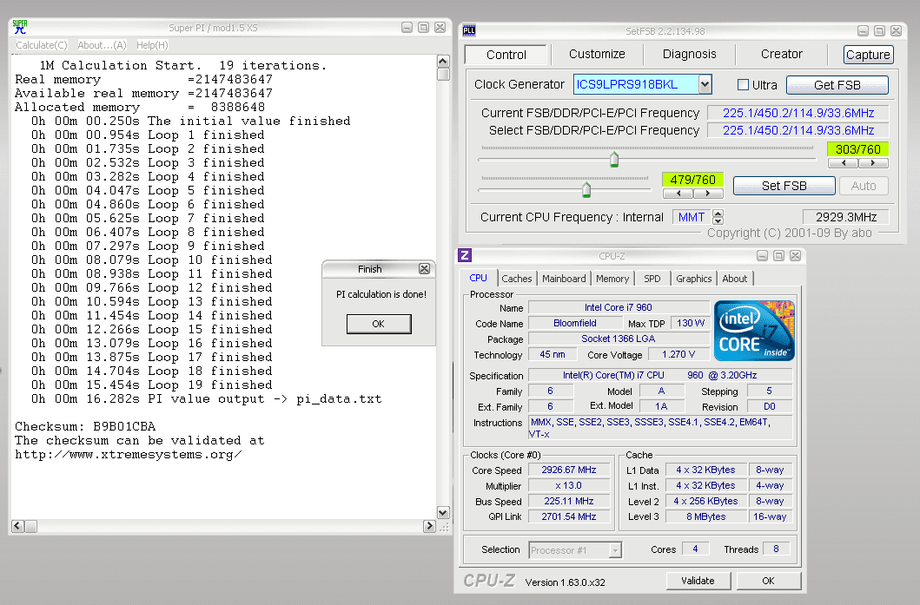
Task: Click Super PI vertical scrollbar down arrow
Action: tap(443, 512)
